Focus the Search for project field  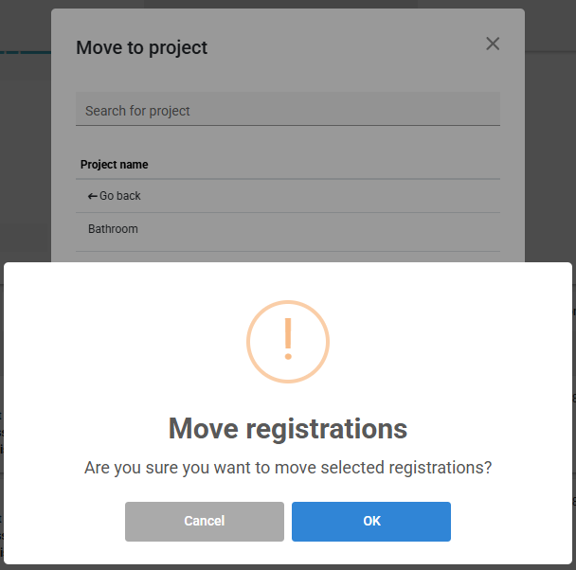coord(288,109)
